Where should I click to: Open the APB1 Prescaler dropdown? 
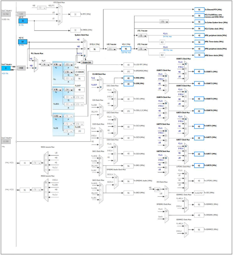pos(142,35)
